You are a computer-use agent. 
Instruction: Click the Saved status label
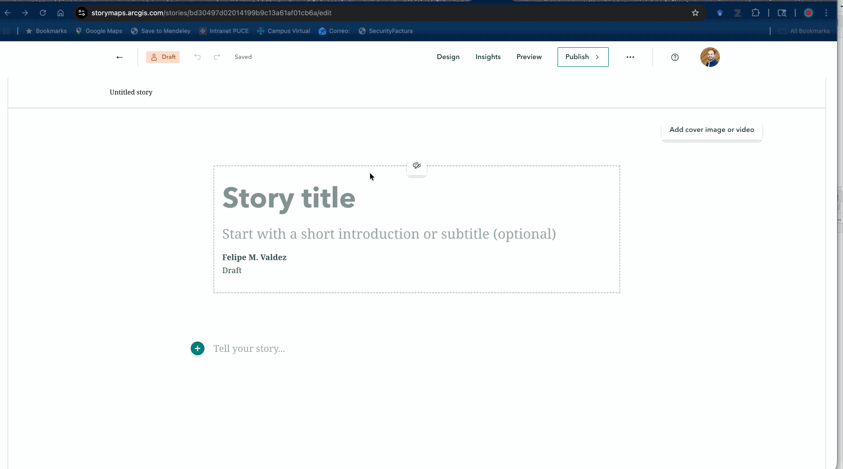(x=243, y=57)
